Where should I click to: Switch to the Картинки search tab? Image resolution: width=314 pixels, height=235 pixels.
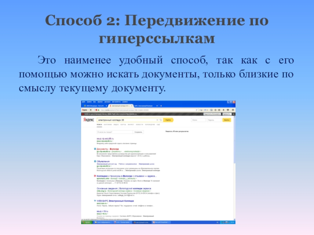click(x=107, y=125)
